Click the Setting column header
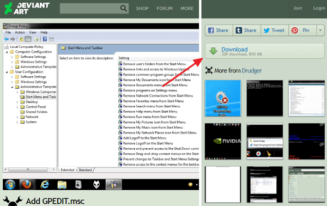This screenshot has height=206, width=327. coord(124,58)
